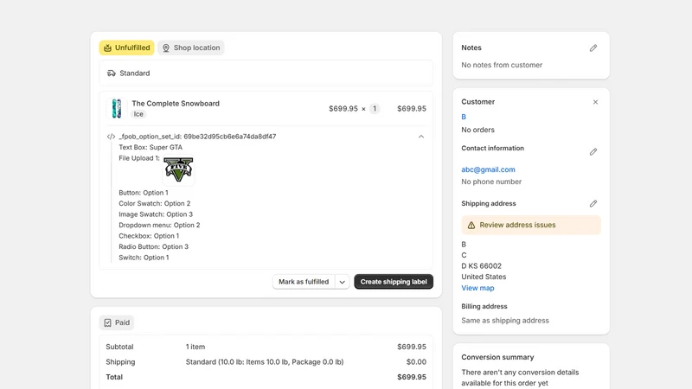This screenshot has width=692, height=389.
Task: Remove customer with the X icon
Action: (x=595, y=102)
